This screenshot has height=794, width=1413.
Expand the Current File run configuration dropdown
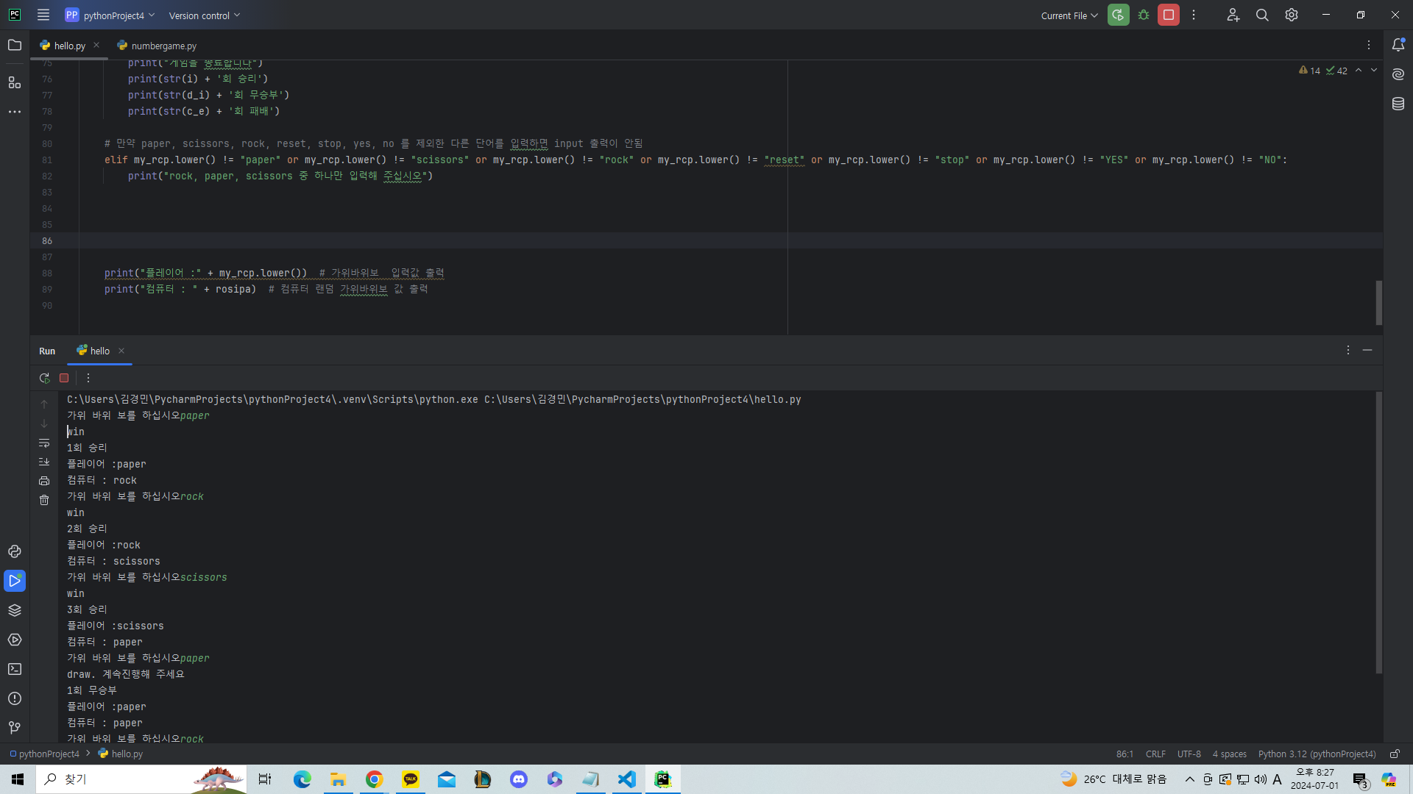[x=1069, y=15]
